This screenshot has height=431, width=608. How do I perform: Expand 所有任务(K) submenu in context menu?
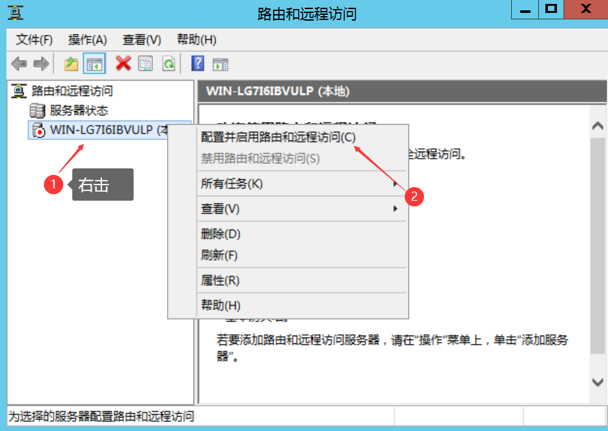click(x=289, y=184)
